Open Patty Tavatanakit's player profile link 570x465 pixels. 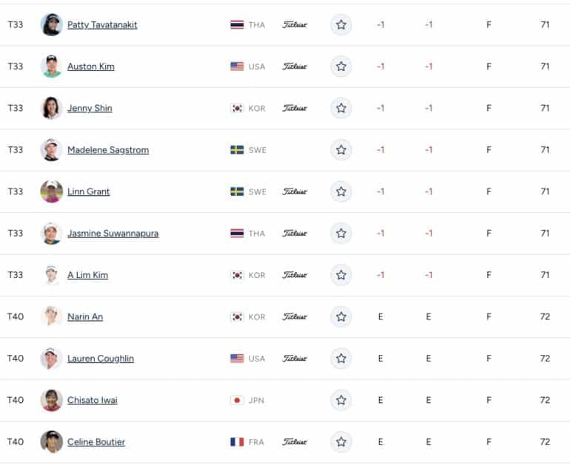(102, 25)
